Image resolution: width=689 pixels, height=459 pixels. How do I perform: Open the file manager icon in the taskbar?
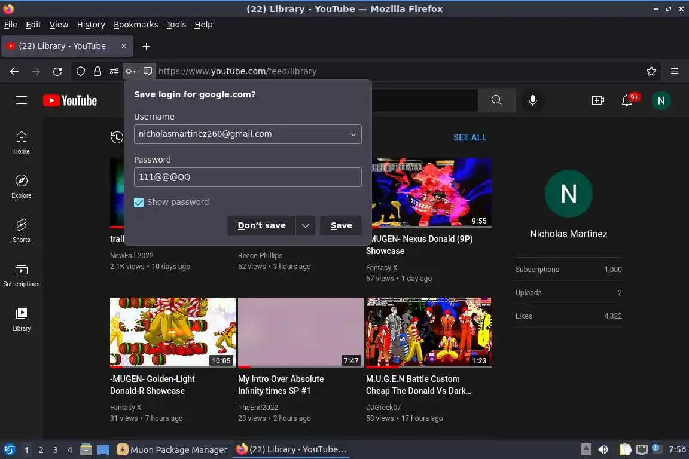[x=86, y=449]
